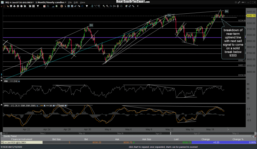Image resolution: width=257 pixels, height=149 pixels.
Task: Click the wrench settings toolbar icon
Action: click(133, 6)
